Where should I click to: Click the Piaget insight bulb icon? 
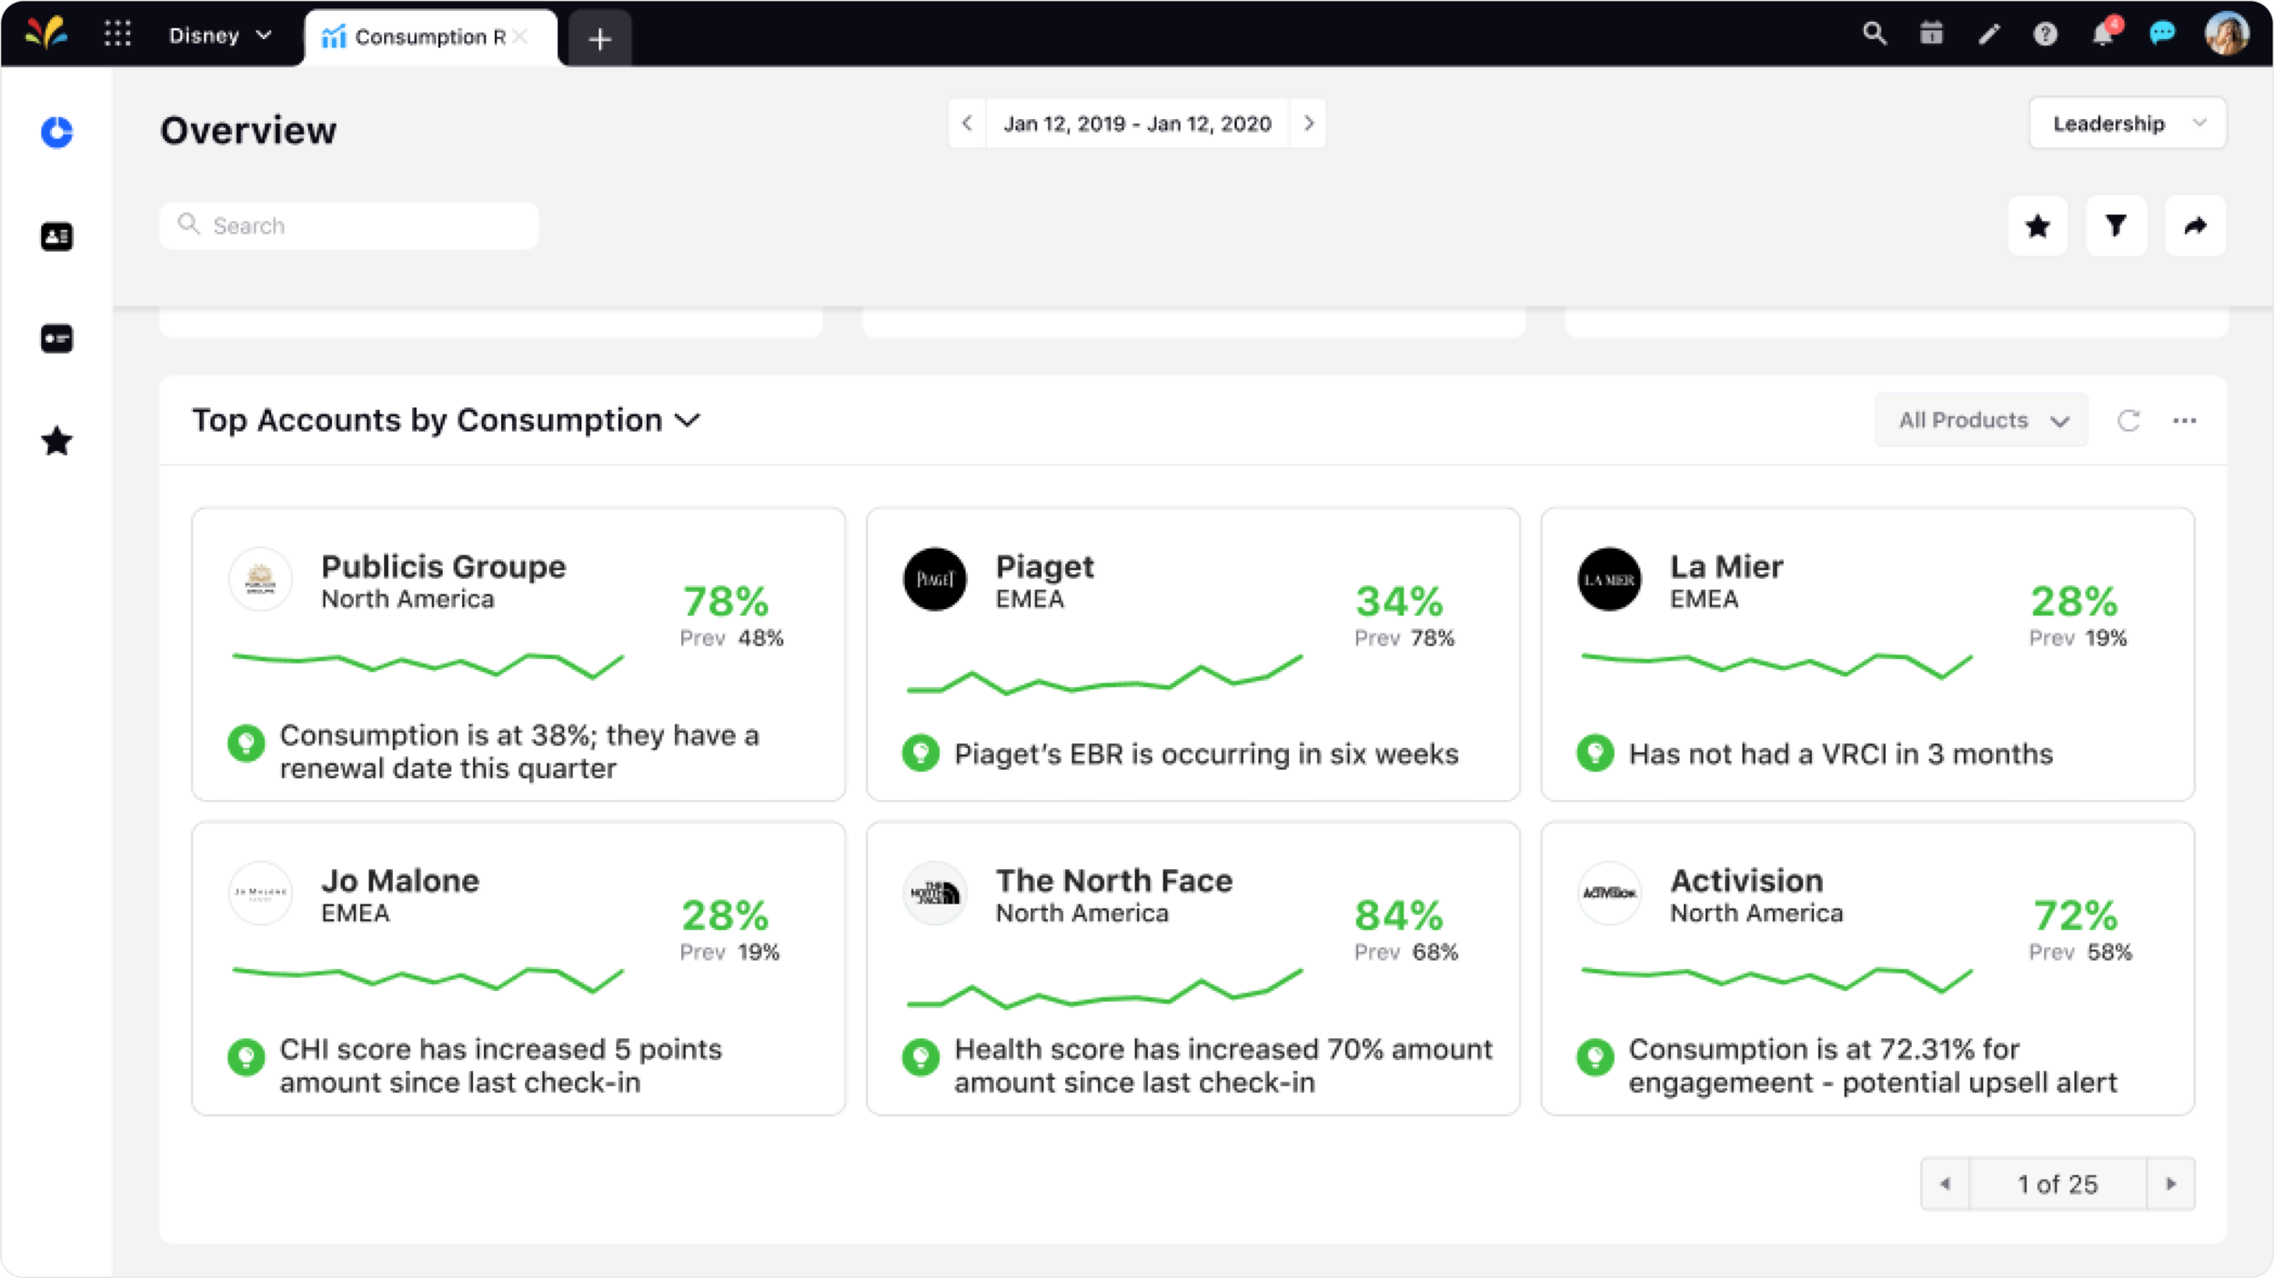coord(921,754)
